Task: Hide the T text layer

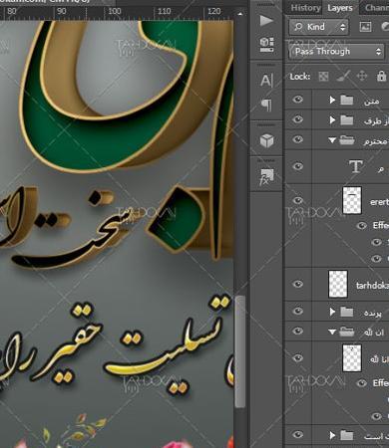Action: coord(298,165)
